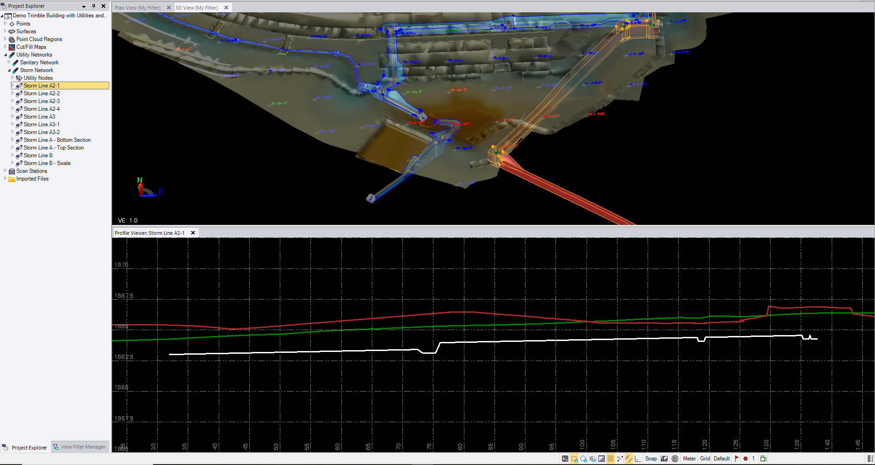Screen dimensions: 875x465
Task: Select the Profile Viewer Storm Line A2-1 tab
Action: coord(149,233)
